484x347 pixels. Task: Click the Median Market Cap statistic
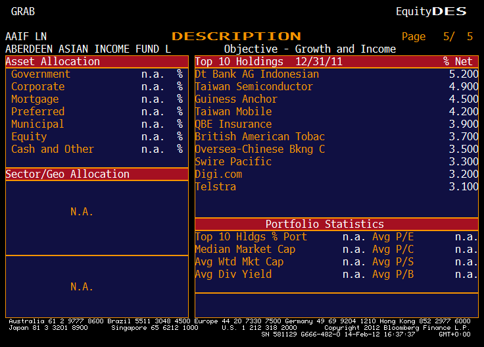(x=245, y=250)
